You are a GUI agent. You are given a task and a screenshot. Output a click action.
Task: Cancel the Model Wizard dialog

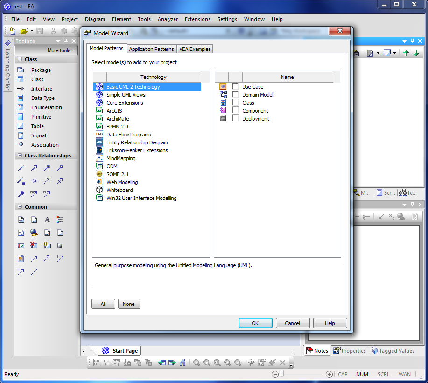pos(292,323)
